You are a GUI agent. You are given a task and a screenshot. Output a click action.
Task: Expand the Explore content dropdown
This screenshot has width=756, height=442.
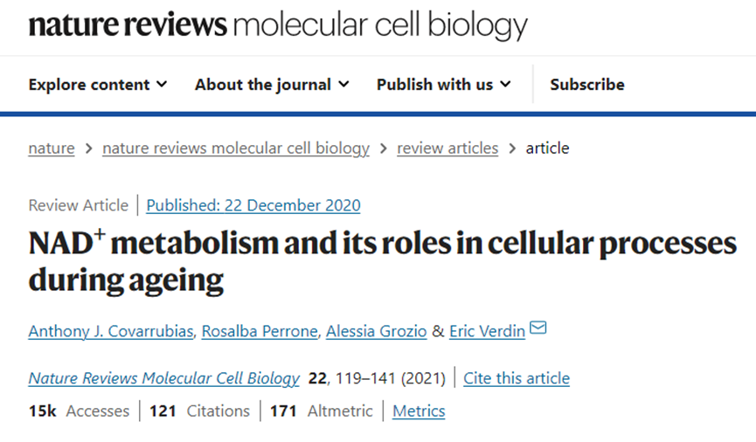click(97, 85)
